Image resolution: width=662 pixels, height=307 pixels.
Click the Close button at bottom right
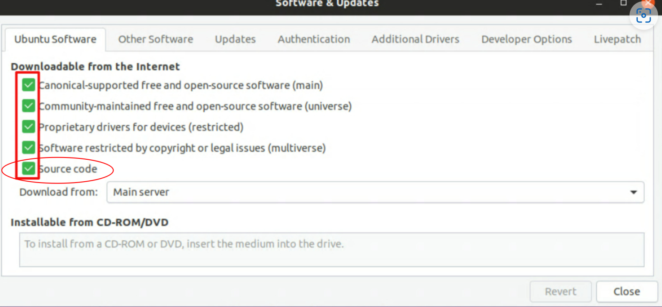pyautogui.click(x=626, y=291)
